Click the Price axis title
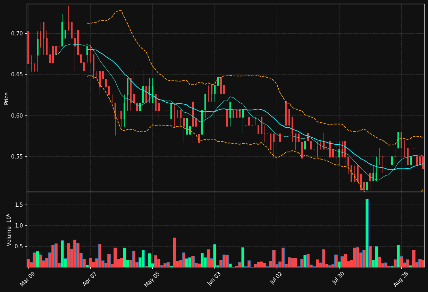 [x=6, y=98]
